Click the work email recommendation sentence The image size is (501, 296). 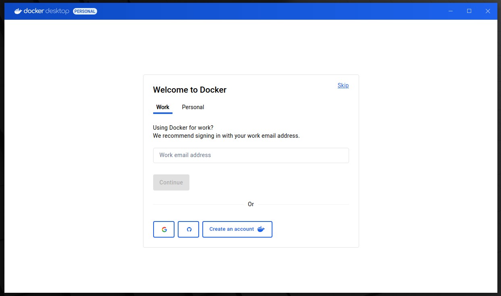coord(226,136)
